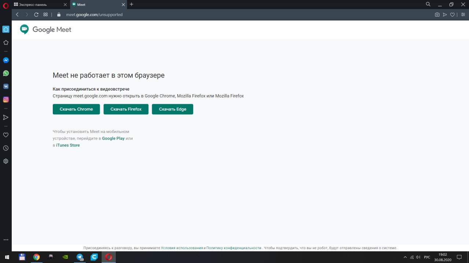This screenshot has width=469, height=263.
Task: Open the Windows notification center
Action: 459,257
